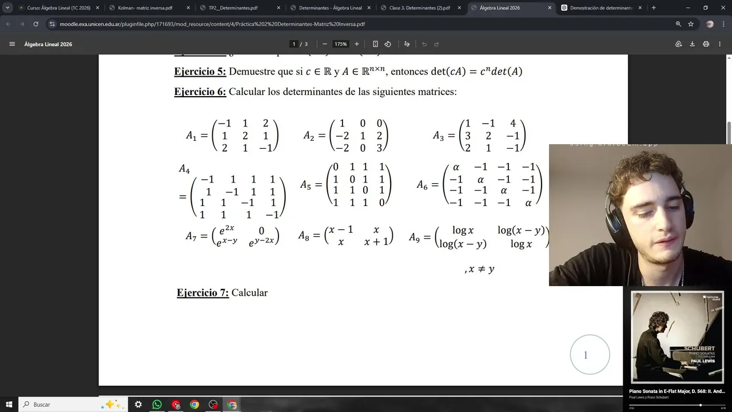Print the PDF document
Viewport: 732px width, 412px height.
[706, 44]
